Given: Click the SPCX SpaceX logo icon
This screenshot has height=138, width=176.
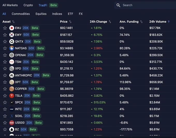Looking at the screenshot, I should (12, 102).
